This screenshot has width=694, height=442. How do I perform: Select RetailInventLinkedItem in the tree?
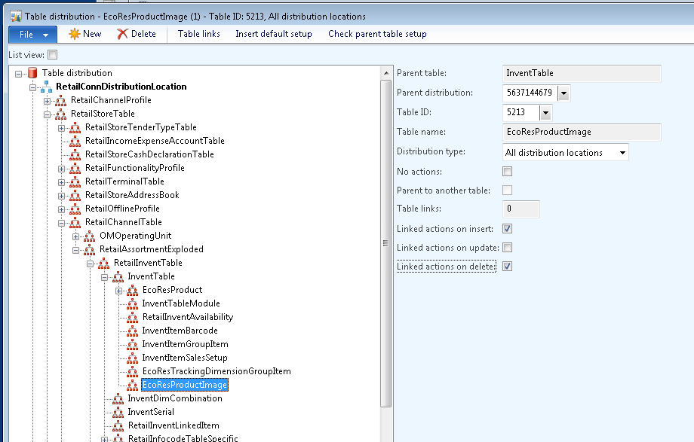click(x=173, y=425)
